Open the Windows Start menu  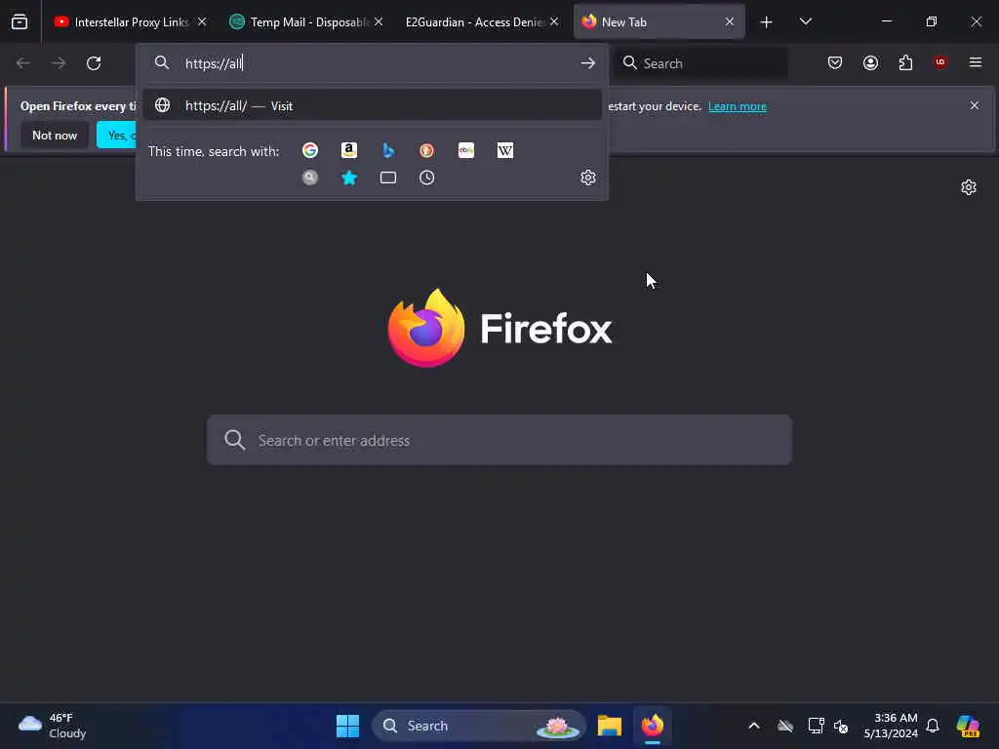tap(347, 726)
